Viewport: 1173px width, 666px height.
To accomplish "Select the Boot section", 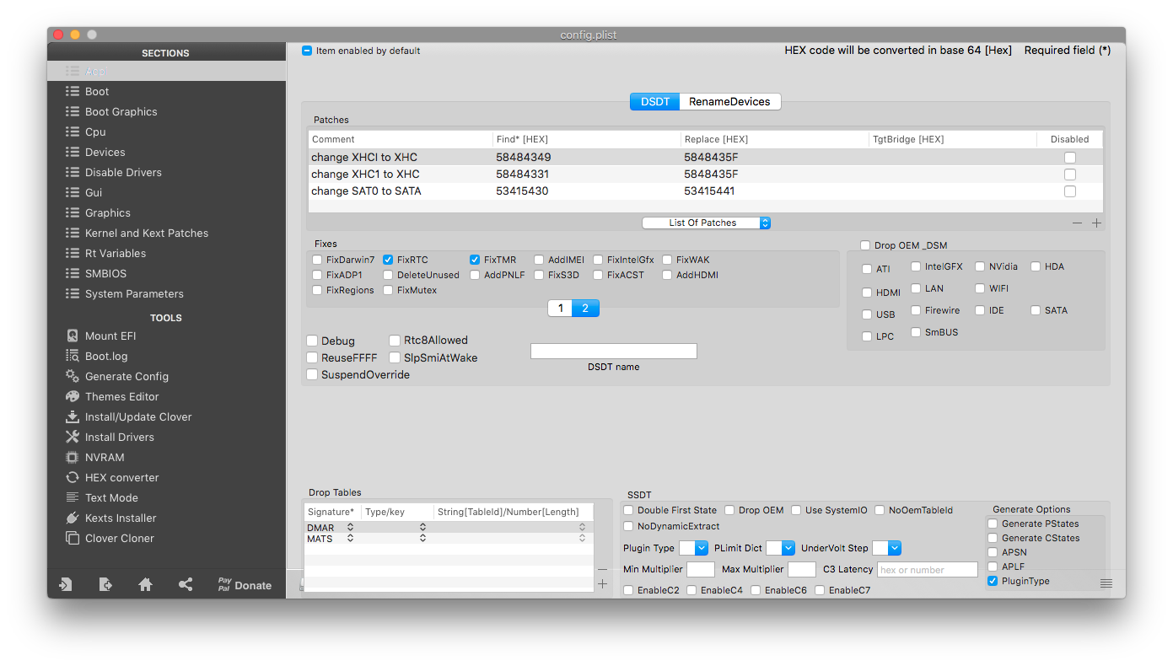I will (97, 91).
